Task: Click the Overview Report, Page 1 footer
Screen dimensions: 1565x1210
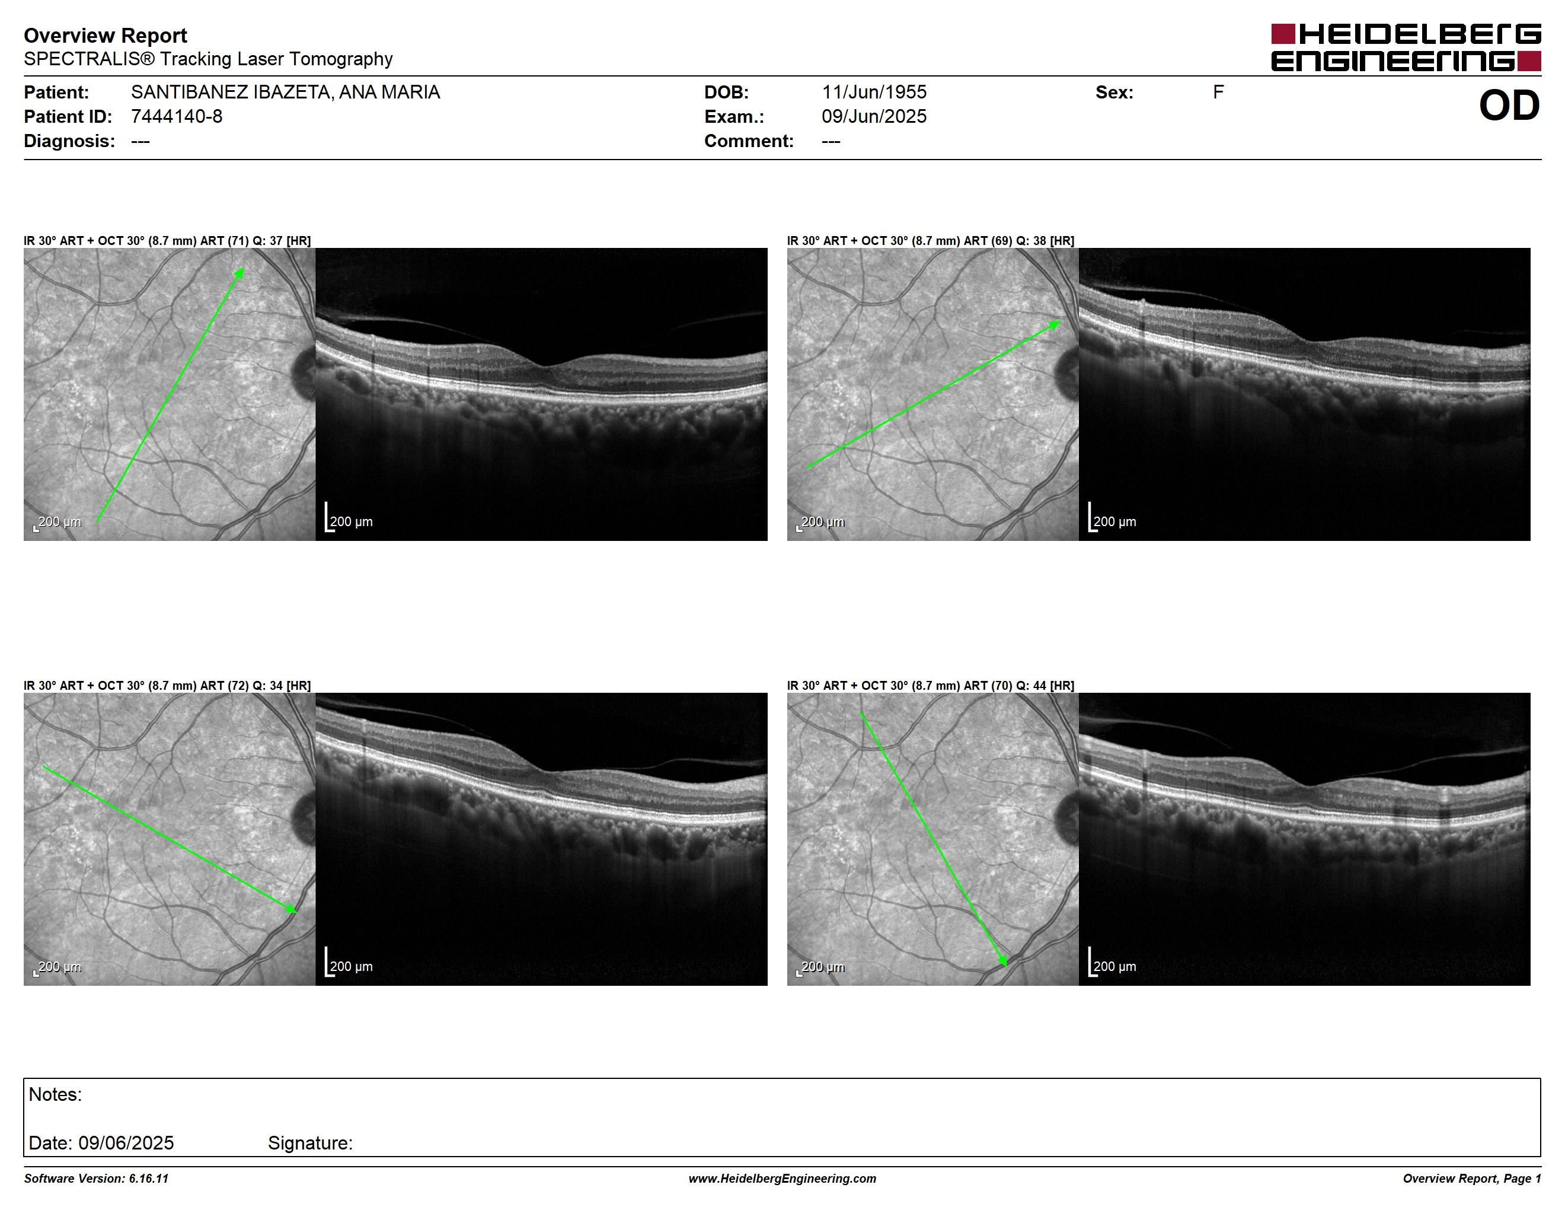Action: click(x=1472, y=1179)
